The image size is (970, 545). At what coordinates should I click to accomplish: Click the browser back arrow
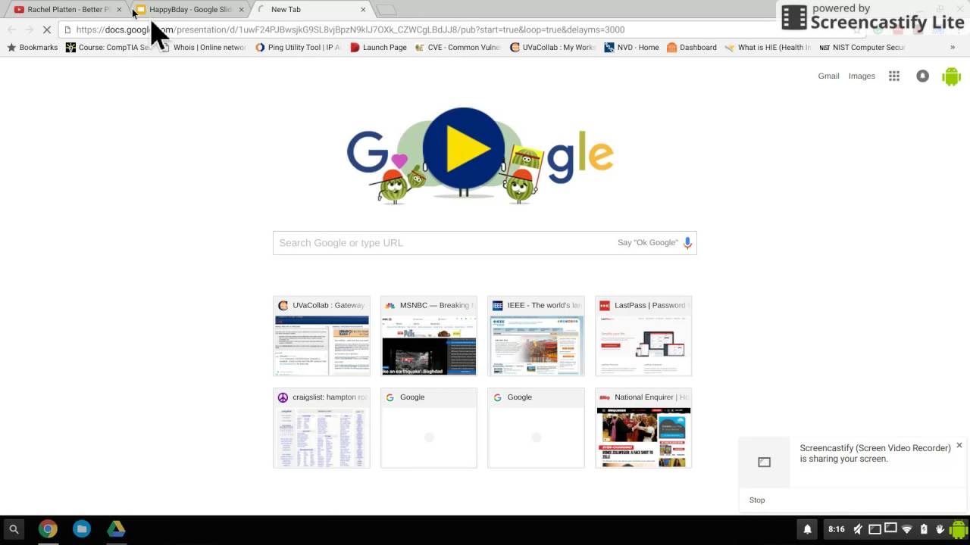click(11, 30)
